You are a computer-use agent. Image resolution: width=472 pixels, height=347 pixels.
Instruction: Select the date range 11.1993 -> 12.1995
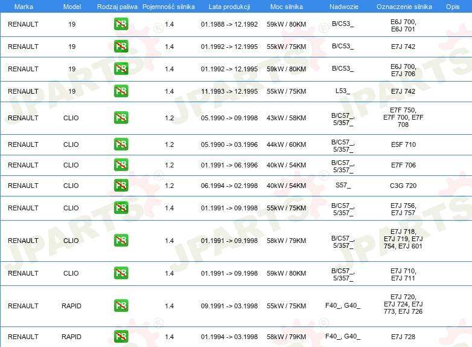[229, 91]
